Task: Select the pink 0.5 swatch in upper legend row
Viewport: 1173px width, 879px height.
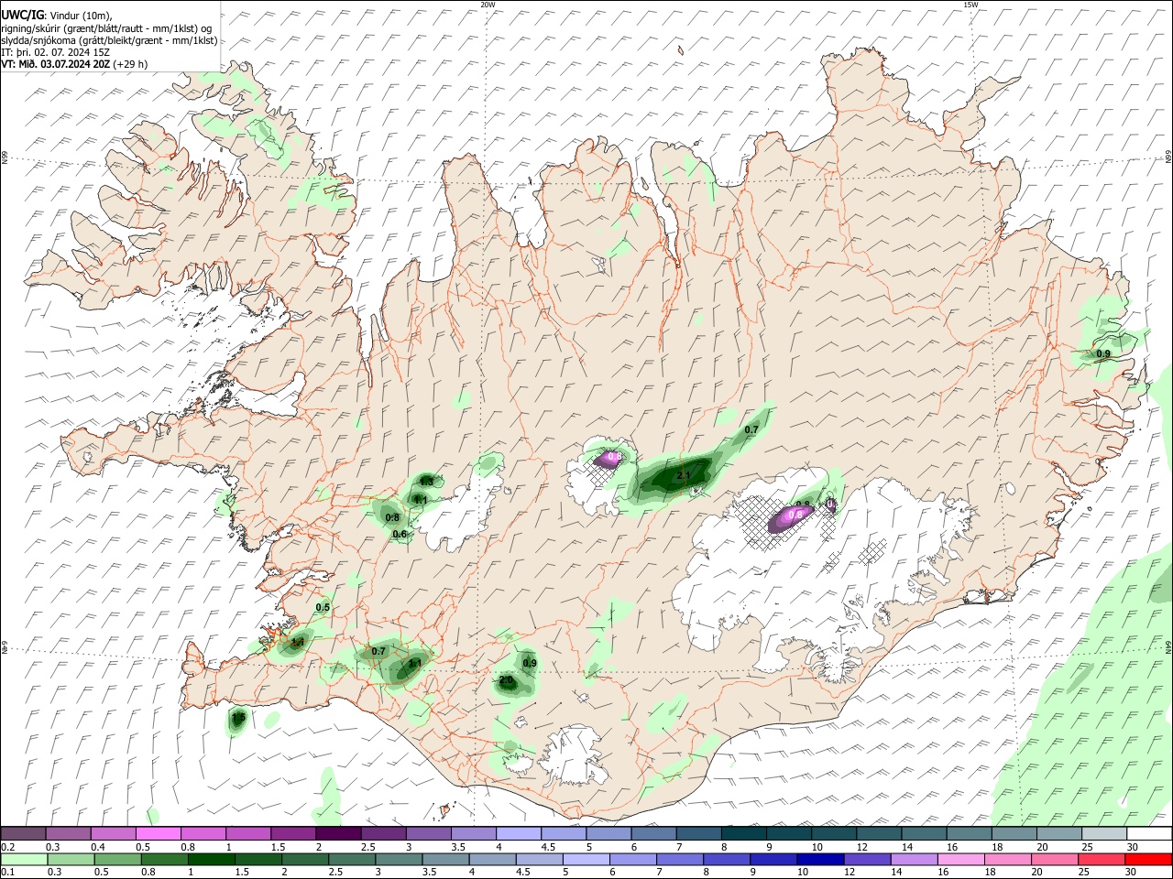Action: (159, 834)
